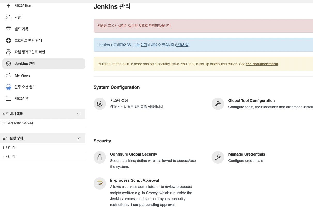Click the gear icon for 시스템 설정

(x=100, y=104)
